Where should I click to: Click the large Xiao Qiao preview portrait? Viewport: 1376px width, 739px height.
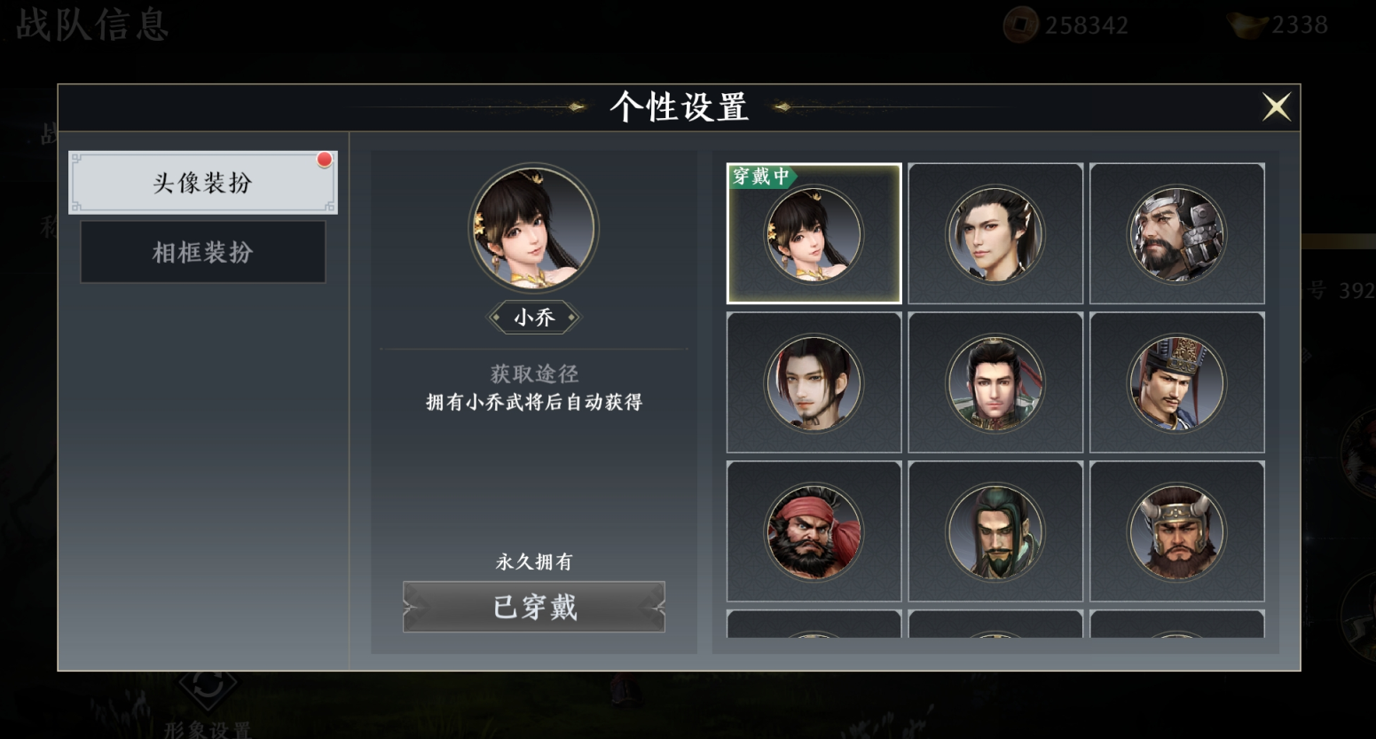click(x=533, y=228)
